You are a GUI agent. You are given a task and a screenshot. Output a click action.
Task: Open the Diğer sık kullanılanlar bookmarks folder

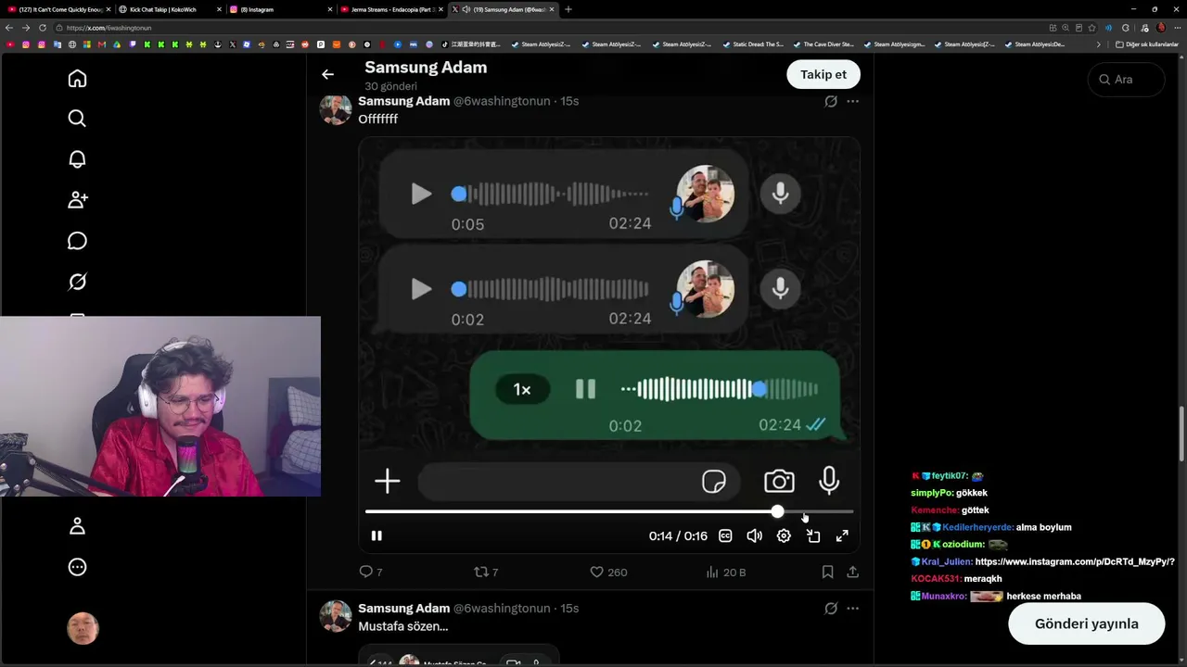[1148, 44]
